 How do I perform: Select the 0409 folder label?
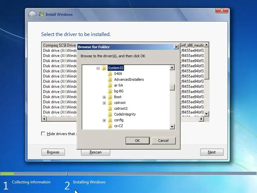click(118, 74)
